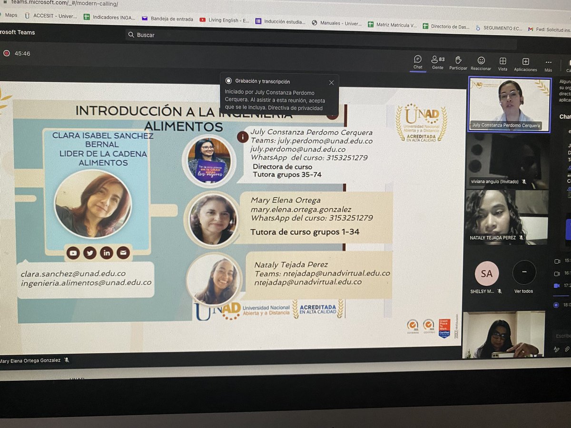Open the Manuales - Univer... bookmark
This screenshot has height=428, width=571.
click(x=336, y=23)
